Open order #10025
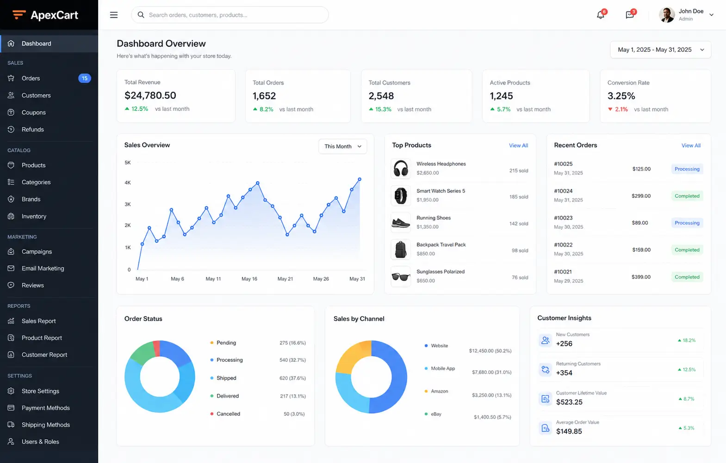The height and width of the screenshot is (463, 726). 563,164
